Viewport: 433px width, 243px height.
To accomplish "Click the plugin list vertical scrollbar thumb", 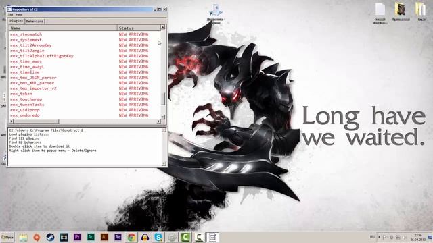I will click(x=162, y=99).
